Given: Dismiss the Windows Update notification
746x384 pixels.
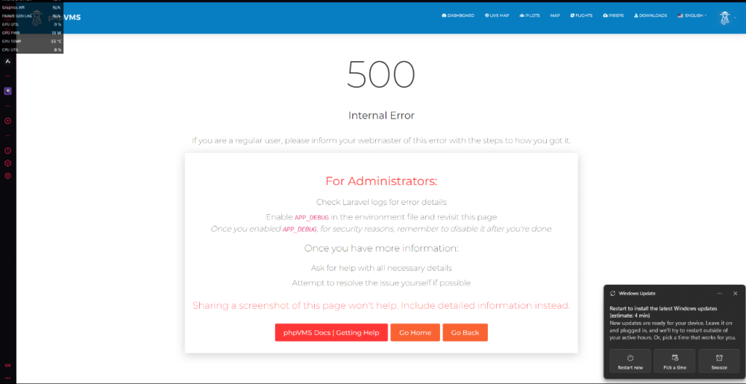Looking at the screenshot, I should 735,293.
